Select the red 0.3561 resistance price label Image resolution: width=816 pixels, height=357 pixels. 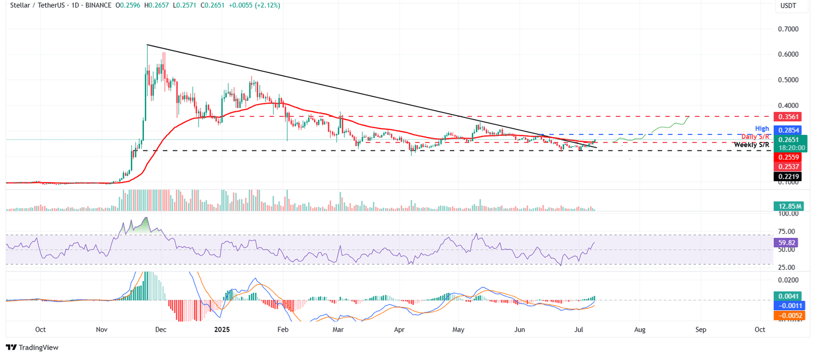[787, 116]
